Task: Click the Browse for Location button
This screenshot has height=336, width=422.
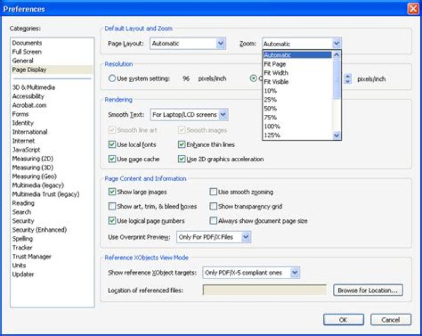Action: tap(368, 290)
